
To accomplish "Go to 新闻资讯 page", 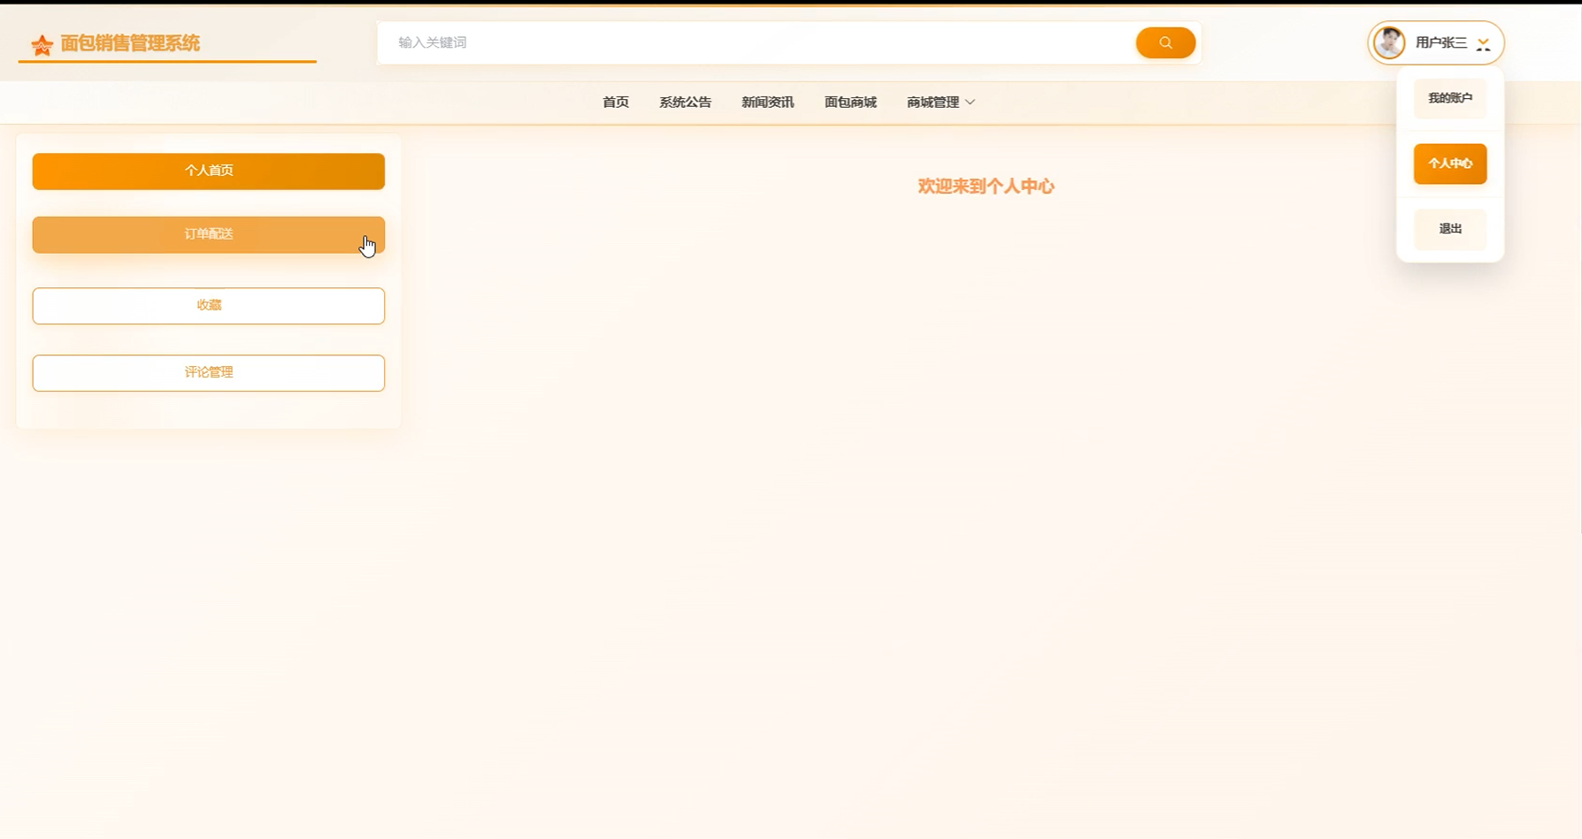I will click(768, 103).
